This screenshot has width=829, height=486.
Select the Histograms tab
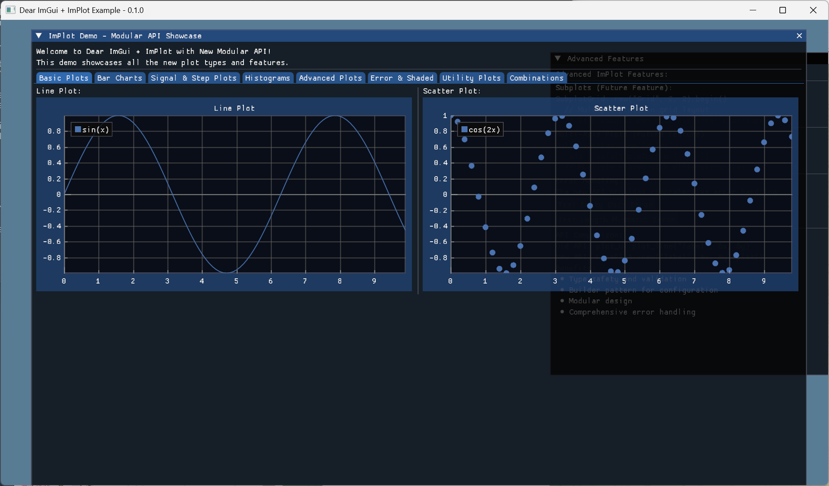(x=268, y=78)
